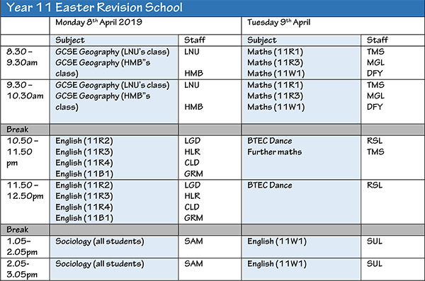Click BTEC Dance in the 11.50 slot
Viewport: 425px width, 281px height.
click(x=270, y=185)
